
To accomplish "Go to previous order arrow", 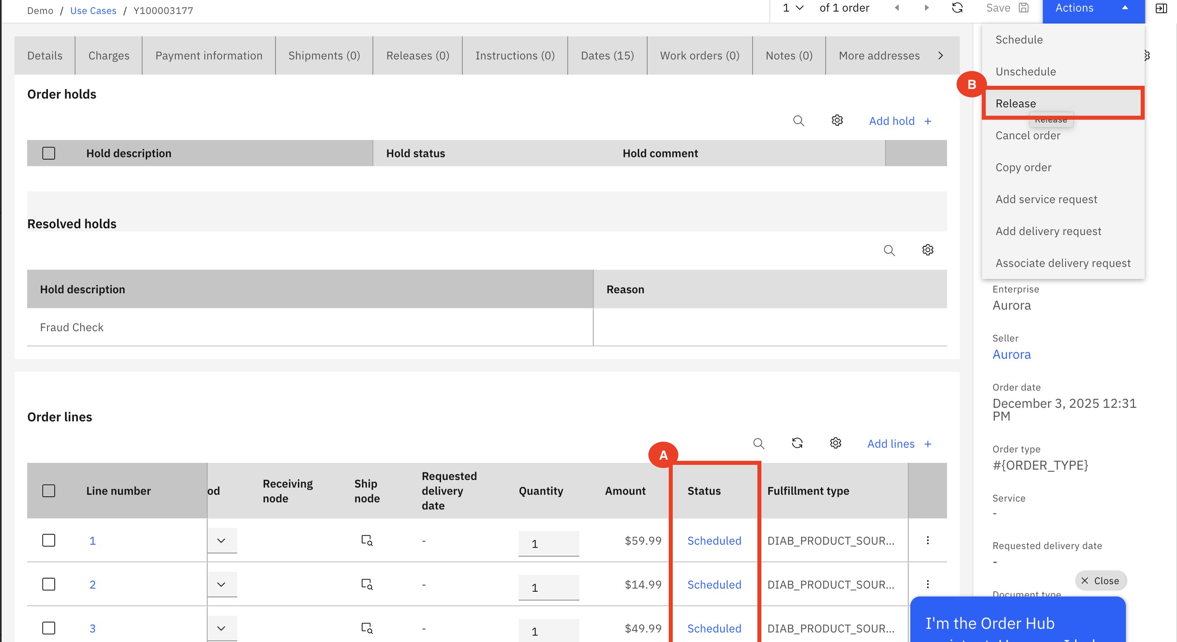I will pyautogui.click(x=897, y=8).
